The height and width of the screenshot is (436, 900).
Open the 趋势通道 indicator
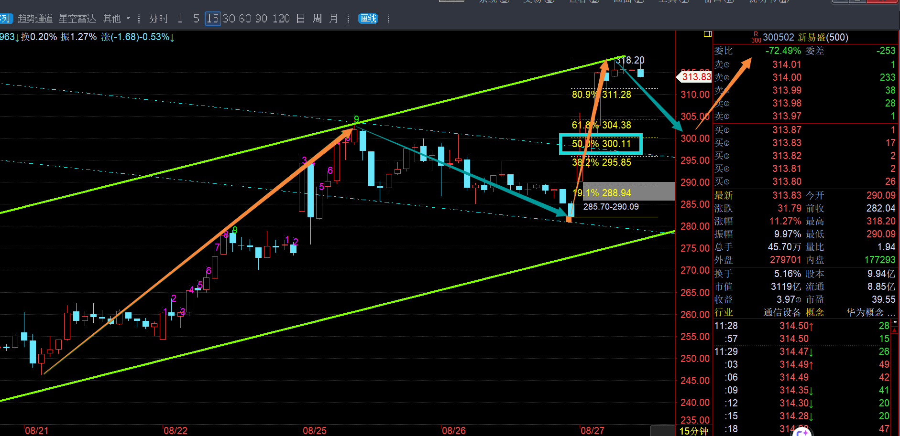35,19
